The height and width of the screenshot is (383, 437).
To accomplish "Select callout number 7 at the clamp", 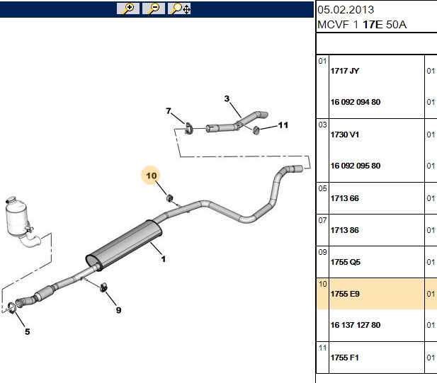I will [x=169, y=111].
